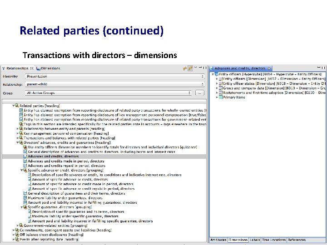Select the Advances and credits, directors editor tab
327x245 pixels.
(240, 69)
